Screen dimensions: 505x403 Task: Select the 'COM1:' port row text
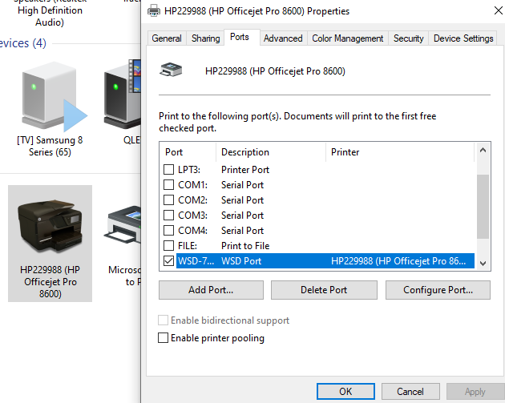(192, 185)
